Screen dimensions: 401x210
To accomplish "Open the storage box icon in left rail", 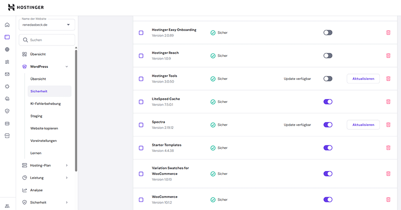I will tap(7, 135).
